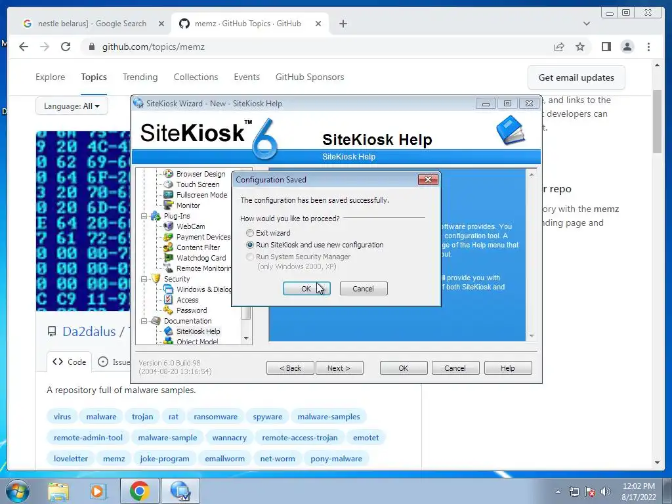Open GitHub Explore tab
The width and height of the screenshot is (672, 504).
50,77
